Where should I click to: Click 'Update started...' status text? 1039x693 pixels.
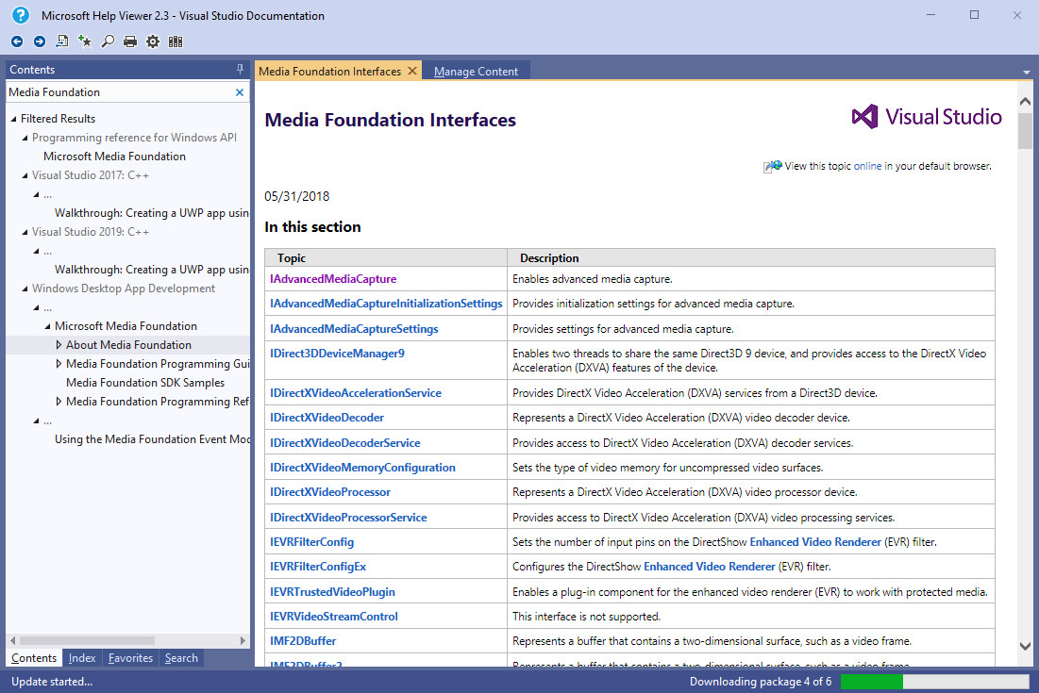click(x=52, y=681)
